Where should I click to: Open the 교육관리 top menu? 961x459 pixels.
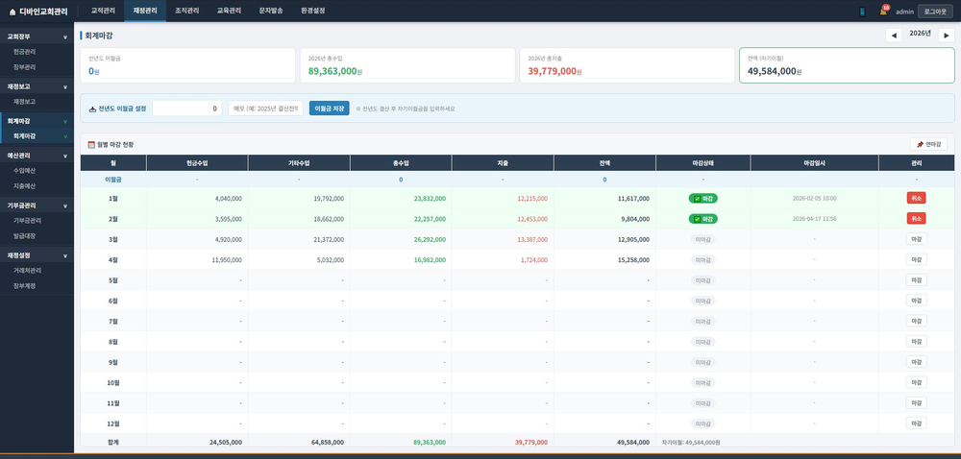tap(230, 11)
